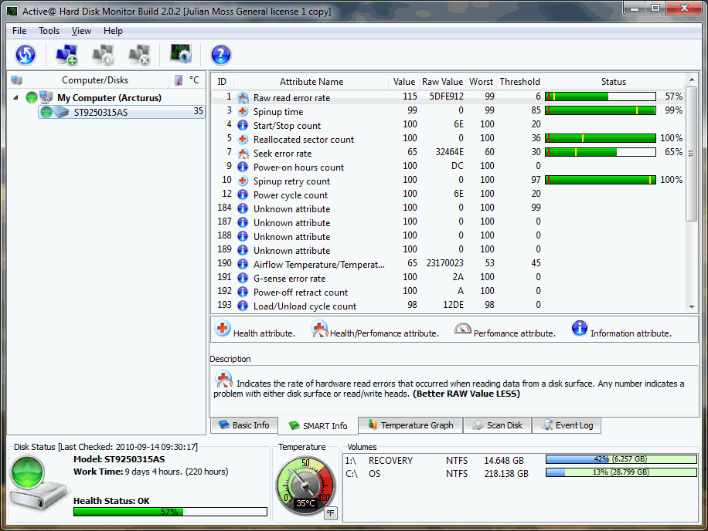
Task: Click the ST9250315AS disk drive icon
Action: tap(60, 112)
